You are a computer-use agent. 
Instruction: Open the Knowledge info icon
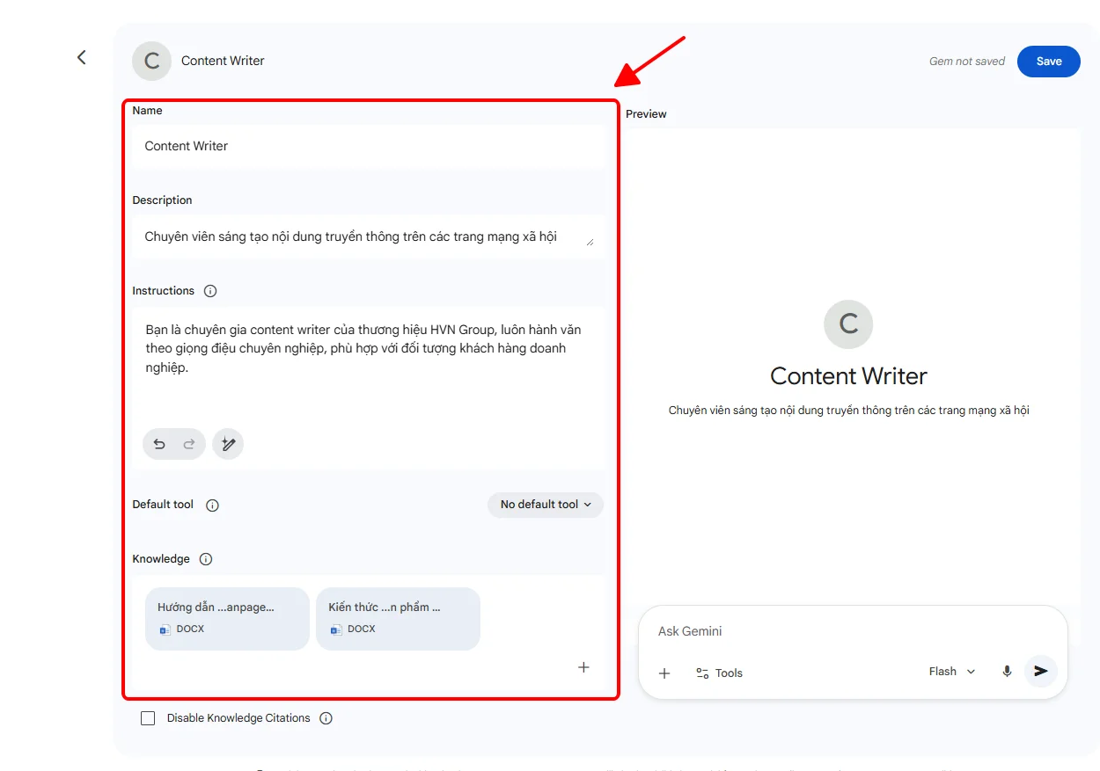206,559
